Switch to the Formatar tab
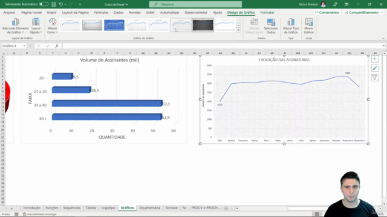This screenshot has width=387, height=217. [x=267, y=13]
